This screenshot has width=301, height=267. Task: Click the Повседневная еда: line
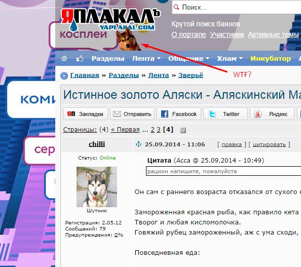pos(167,253)
